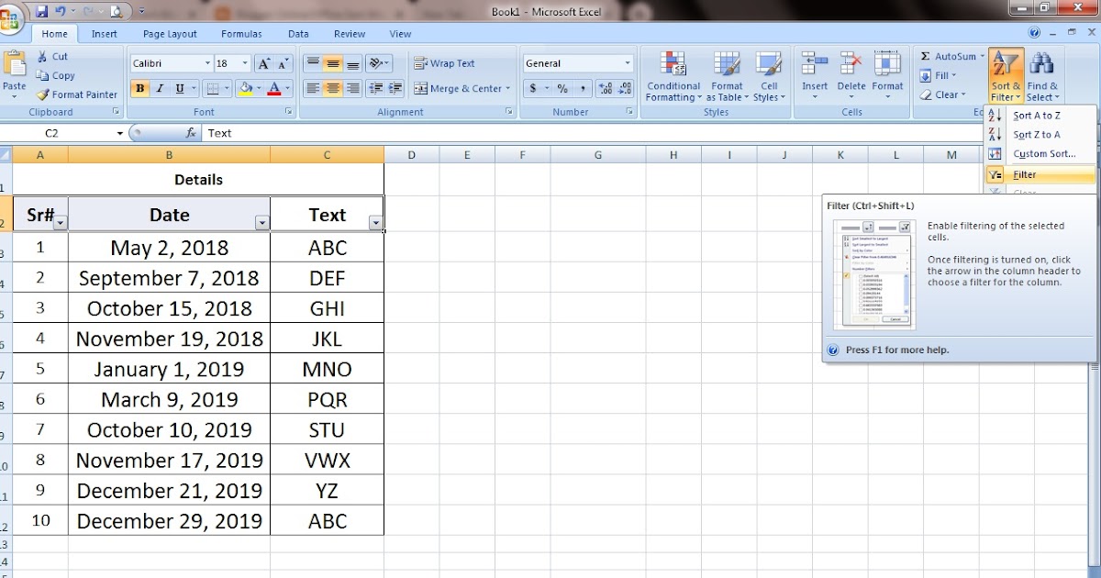Viewport: 1101px width, 578px height.
Task: Open the filter dropdown on Text column
Action: [x=375, y=222]
